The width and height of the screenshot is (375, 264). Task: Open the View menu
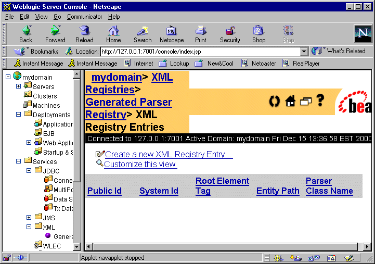tap(42, 17)
